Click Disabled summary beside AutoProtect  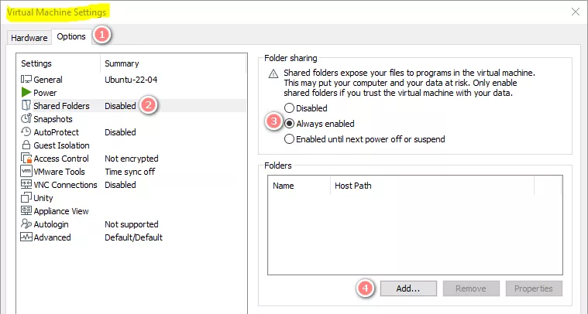tap(120, 132)
